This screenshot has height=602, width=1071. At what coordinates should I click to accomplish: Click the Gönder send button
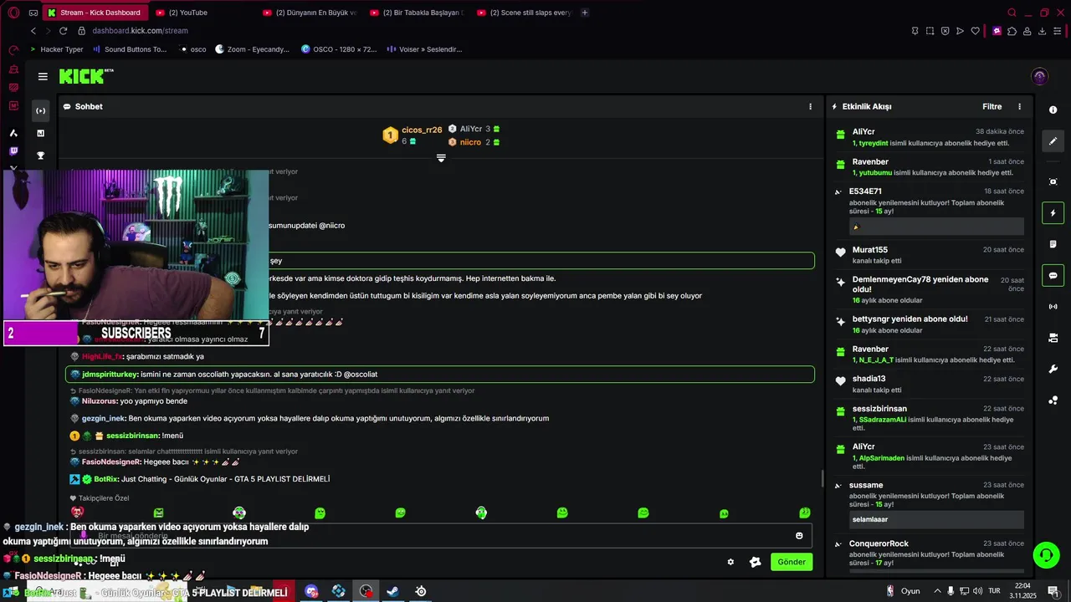coord(792,562)
